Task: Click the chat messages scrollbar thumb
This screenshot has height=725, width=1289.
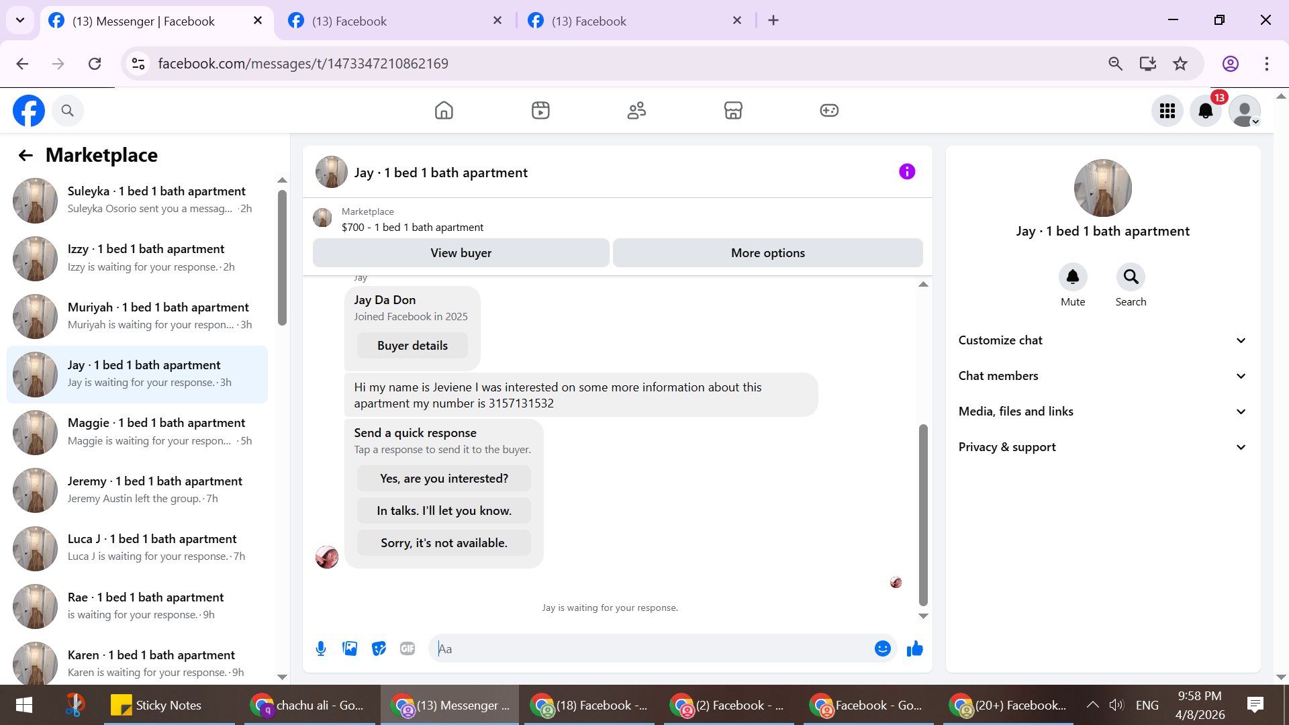Action: pos(923,514)
